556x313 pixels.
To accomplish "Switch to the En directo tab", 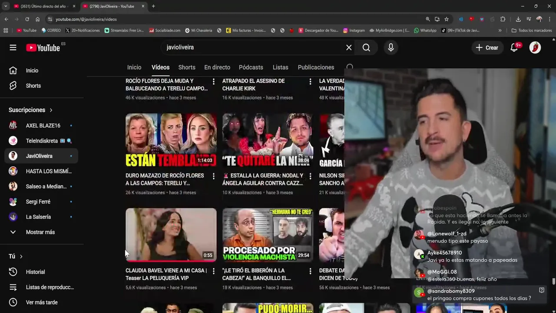I will [217, 67].
